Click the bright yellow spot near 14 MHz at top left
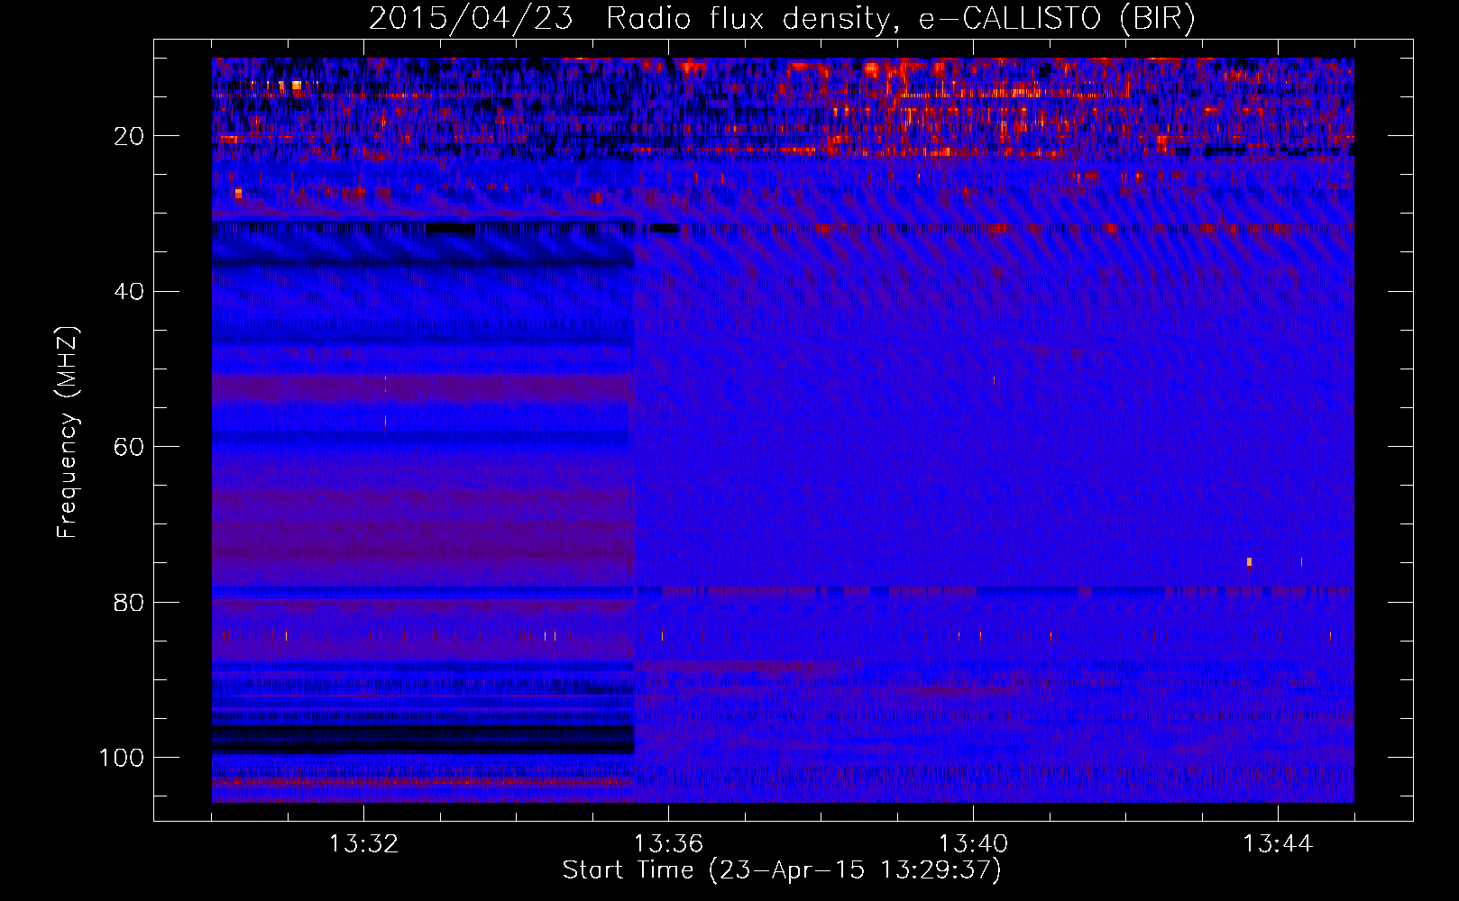 [x=295, y=86]
